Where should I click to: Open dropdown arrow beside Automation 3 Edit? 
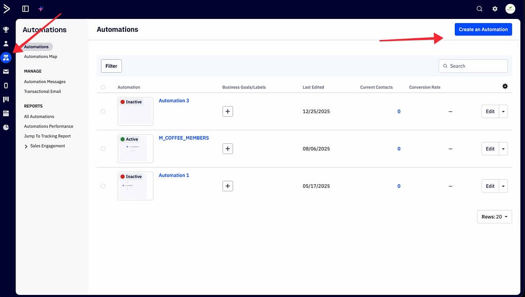(x=503, y=112)
